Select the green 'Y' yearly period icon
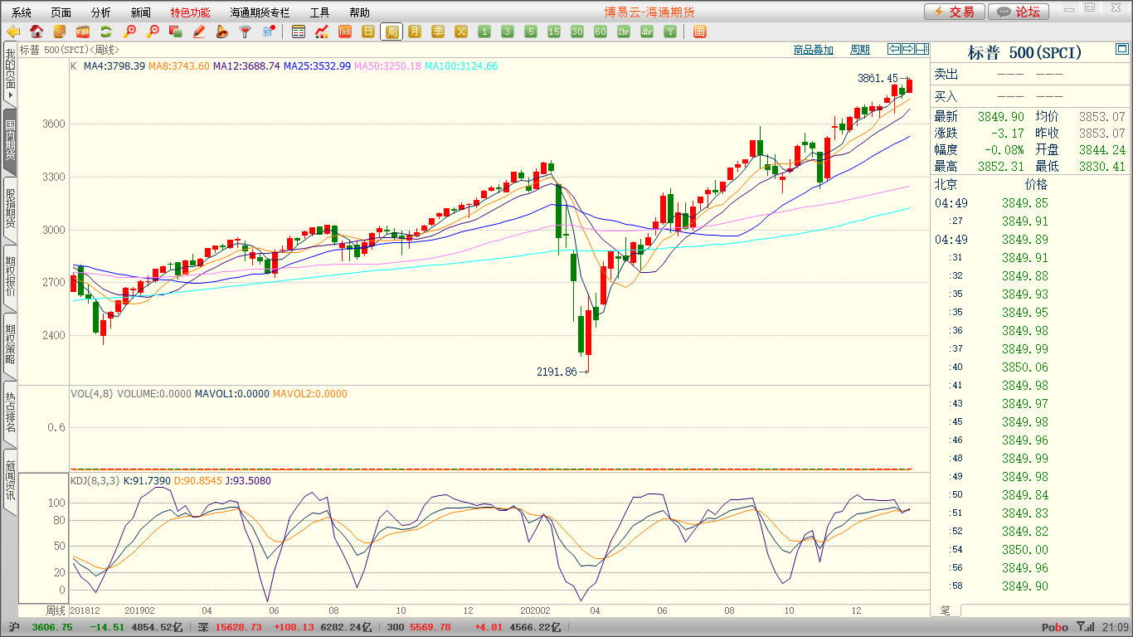This screenshot has height=637, width=1133. click(670, 32)
